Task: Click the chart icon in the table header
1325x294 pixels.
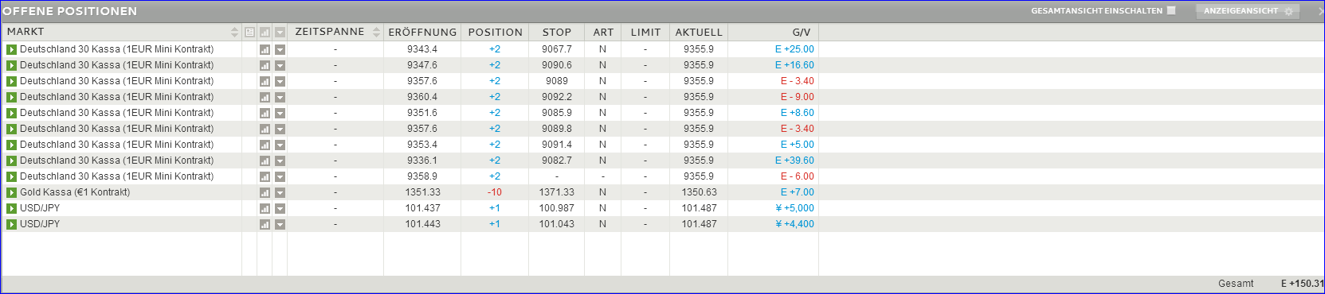Action: 265,33
